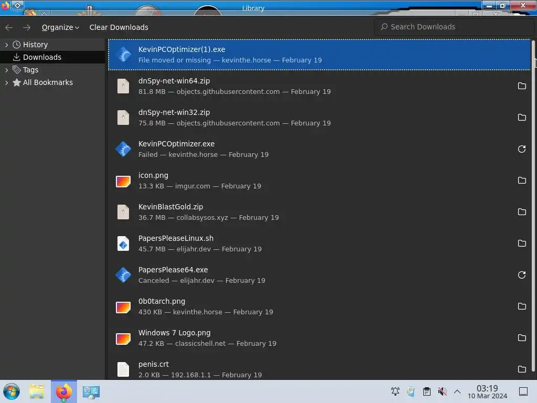The width and height of the screenshot is (537, 403).
Task: Select the icon.png file name
Action: (153, 175)
